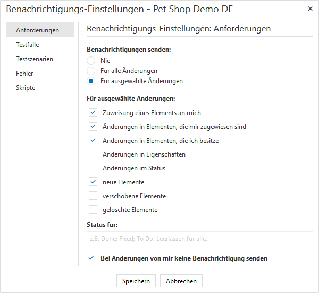Disable Änderungen in Elementen, die ich besitze
The image size is (319, 293).
click(93, 141)
